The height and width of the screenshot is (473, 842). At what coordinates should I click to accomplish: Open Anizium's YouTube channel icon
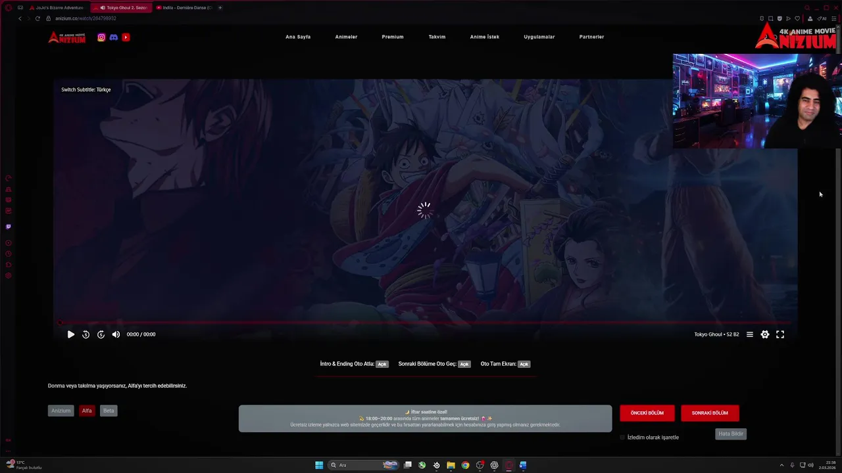(x=126, y=37)
